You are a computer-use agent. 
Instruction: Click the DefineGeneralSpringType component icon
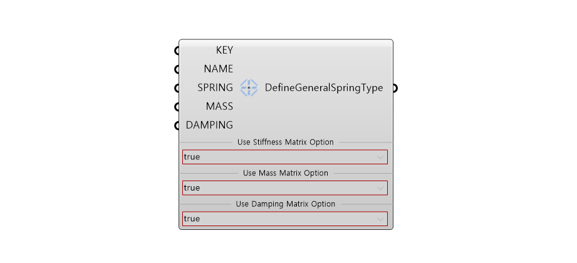(x=249, y=88)
